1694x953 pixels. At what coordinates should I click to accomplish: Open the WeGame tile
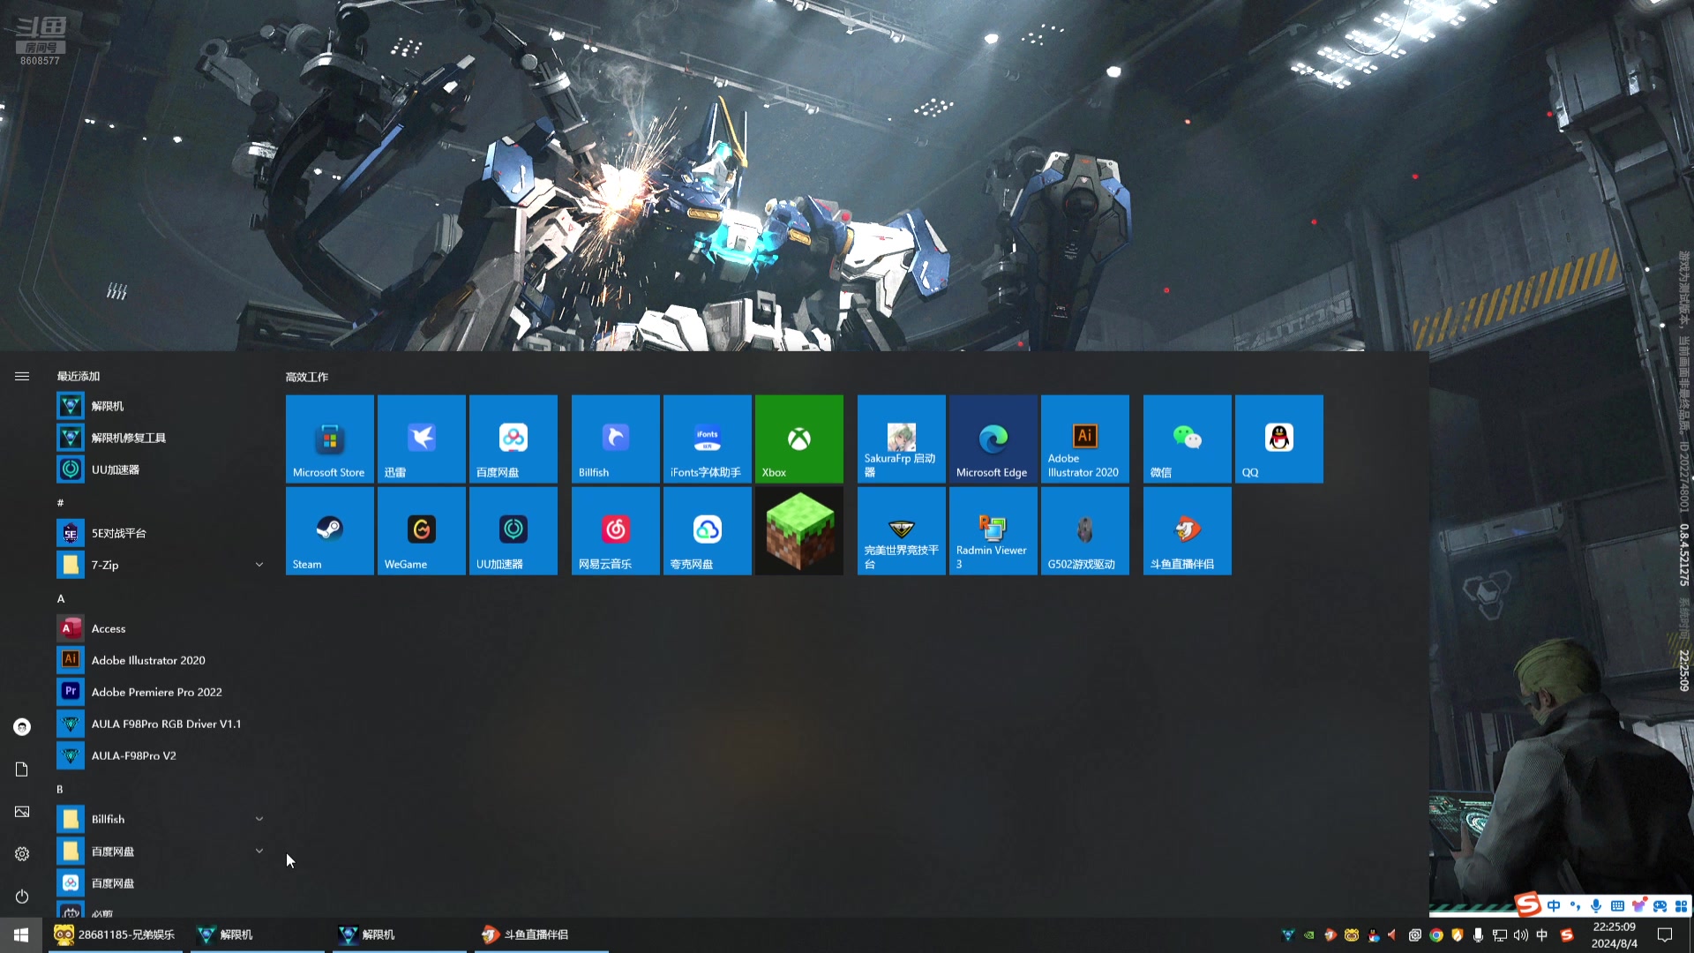point(421,530)
